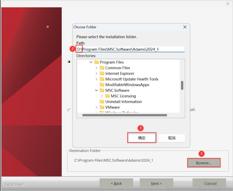Select the VMware directory label

click(x=113, y=107)
